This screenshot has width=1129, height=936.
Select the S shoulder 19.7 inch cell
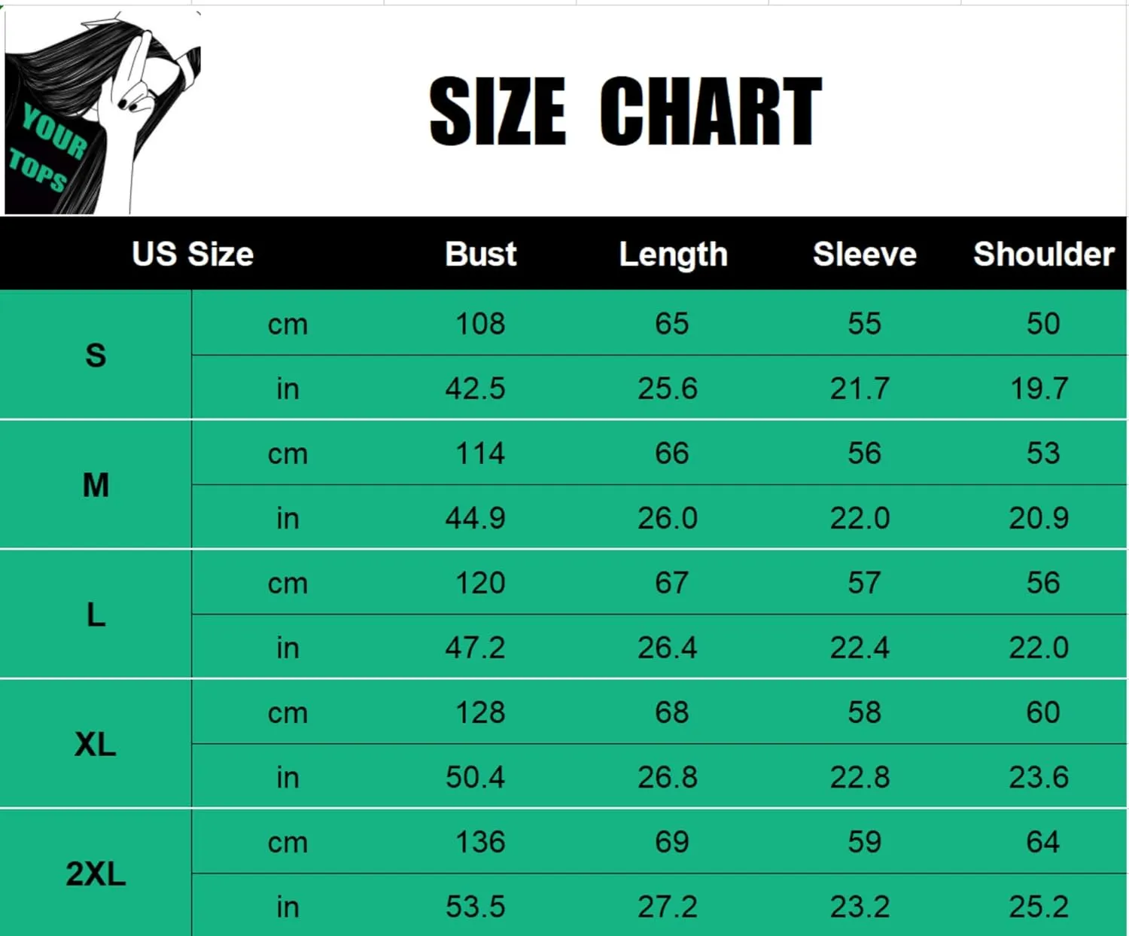[1039, 389]
